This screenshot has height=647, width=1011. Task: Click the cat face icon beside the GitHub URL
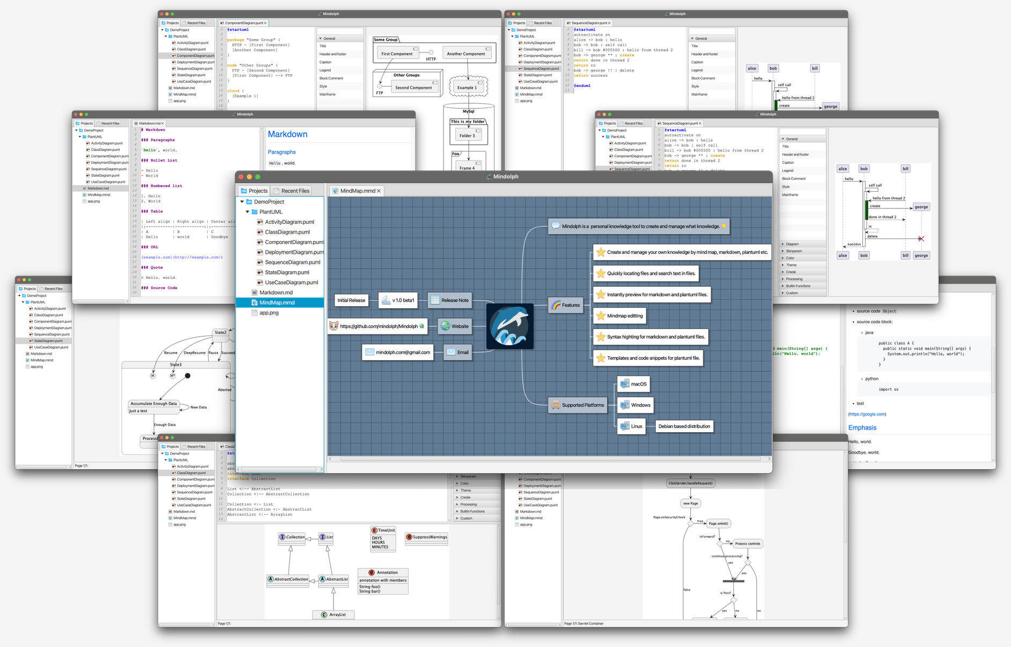coord(333,326)
